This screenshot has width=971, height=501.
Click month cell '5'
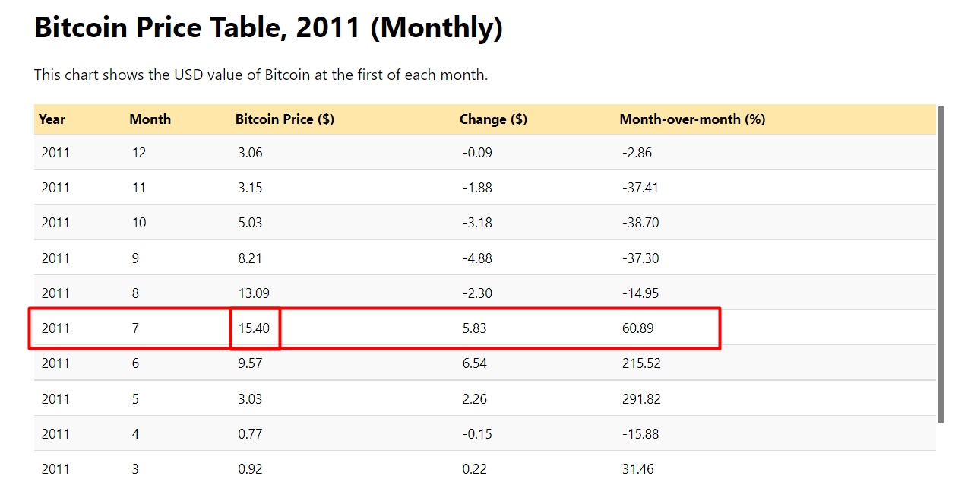135,399
